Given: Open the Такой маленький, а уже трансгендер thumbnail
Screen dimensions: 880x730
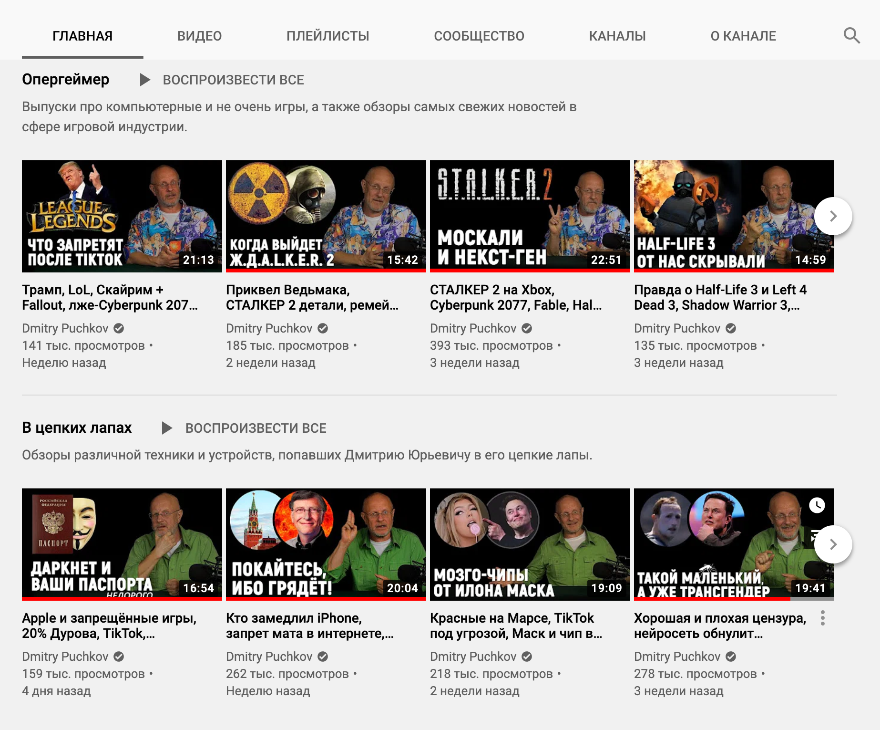Looking at the screenshot, I should [x=734, y=544].
